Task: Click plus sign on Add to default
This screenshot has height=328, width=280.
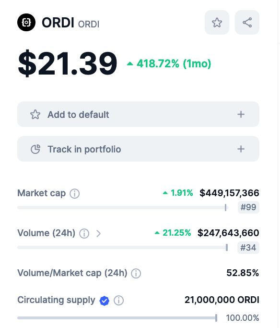Action: pyautogui.click(x=241, y=114)
